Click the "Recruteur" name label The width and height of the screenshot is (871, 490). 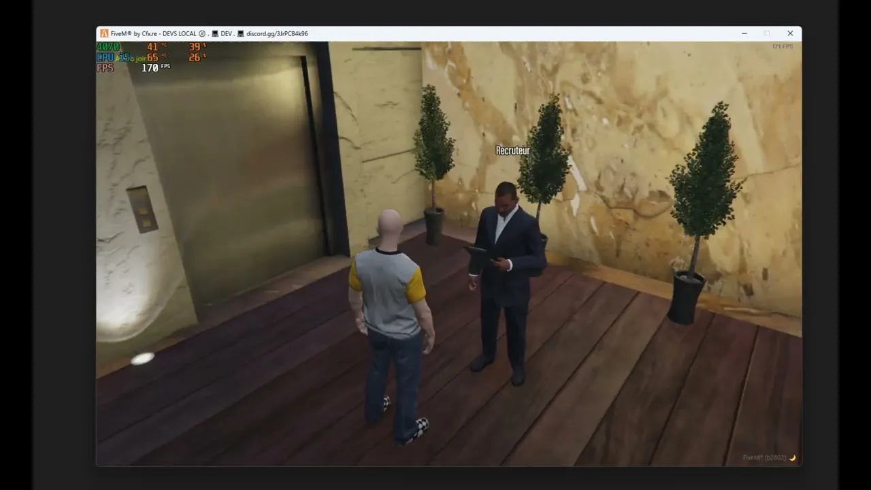(x=512, y=150)
